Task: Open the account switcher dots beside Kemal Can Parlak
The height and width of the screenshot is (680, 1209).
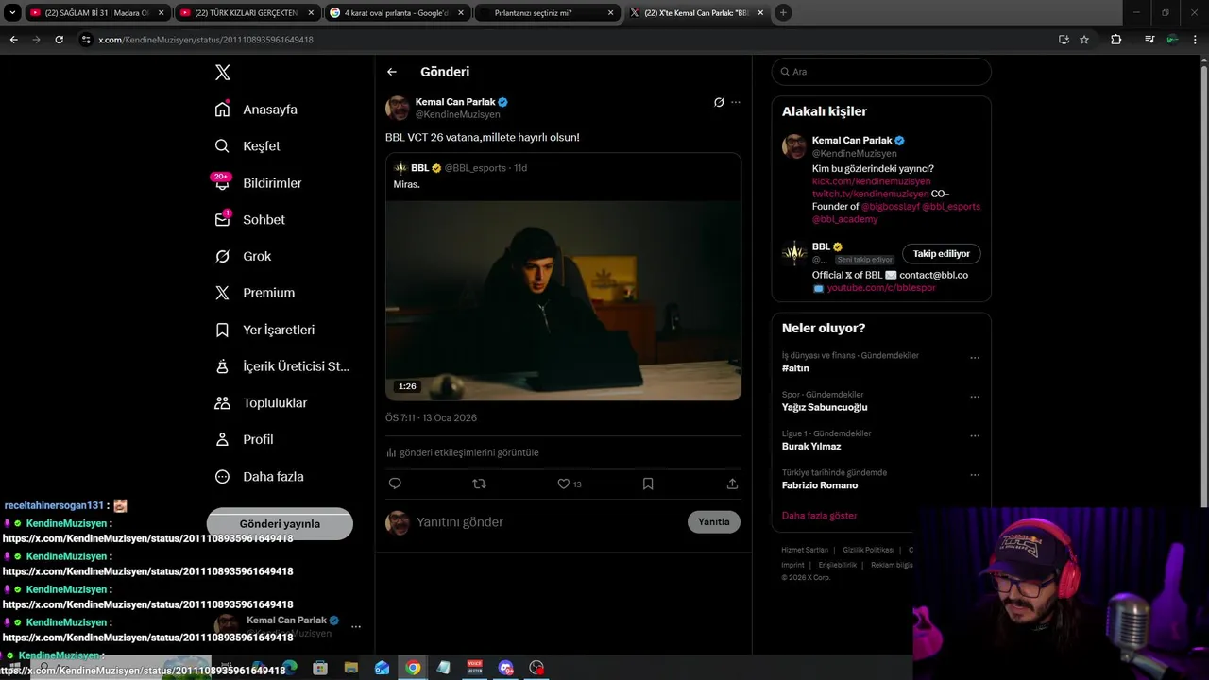Action: [356, 626]
